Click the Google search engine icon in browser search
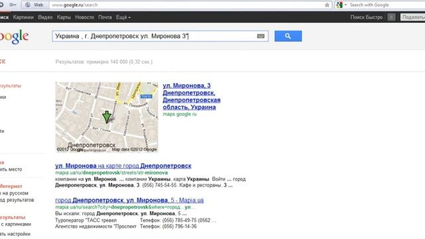Viewport: 425px width, 239px height. (x=339, y=5)
